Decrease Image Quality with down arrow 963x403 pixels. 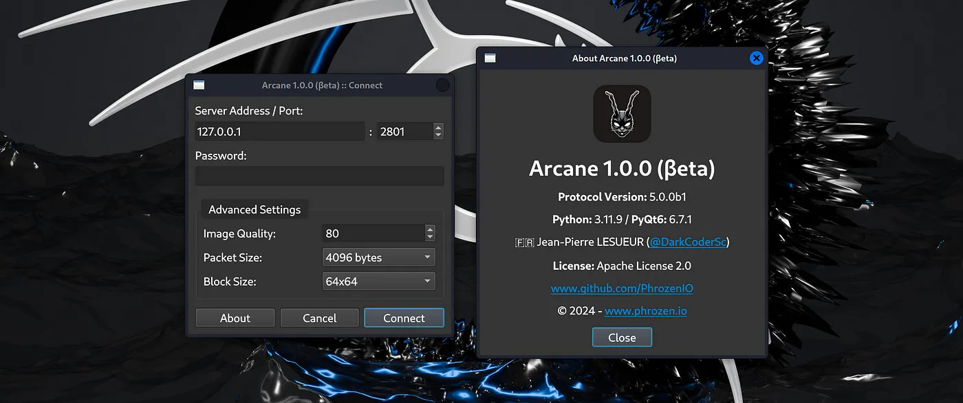coord(430,238)
